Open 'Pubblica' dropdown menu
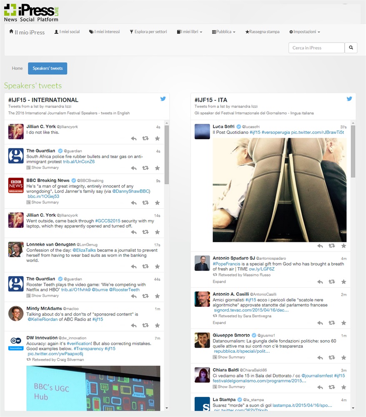This screenshot has height=417, width=366. (x=223, y=32)
